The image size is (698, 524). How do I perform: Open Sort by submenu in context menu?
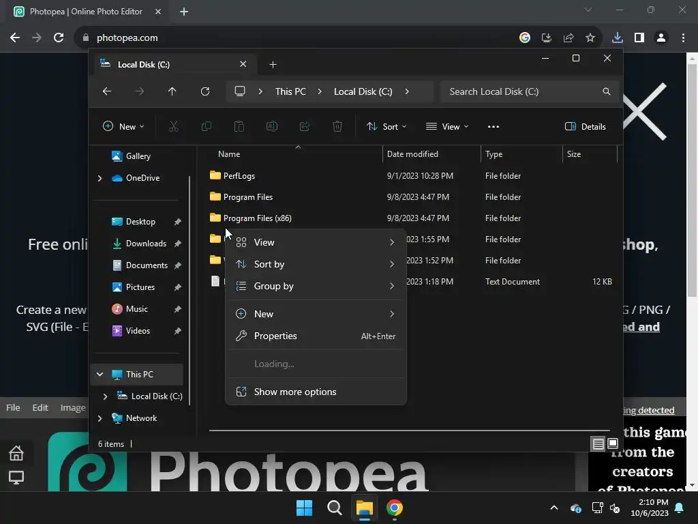[316, 264]
